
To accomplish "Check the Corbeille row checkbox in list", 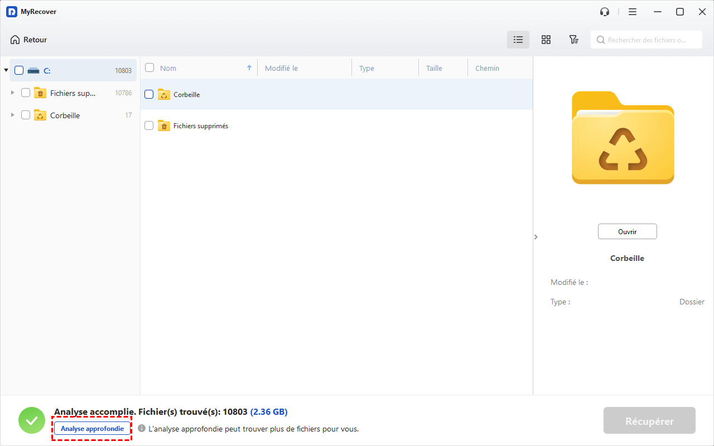I will point(149,94).
